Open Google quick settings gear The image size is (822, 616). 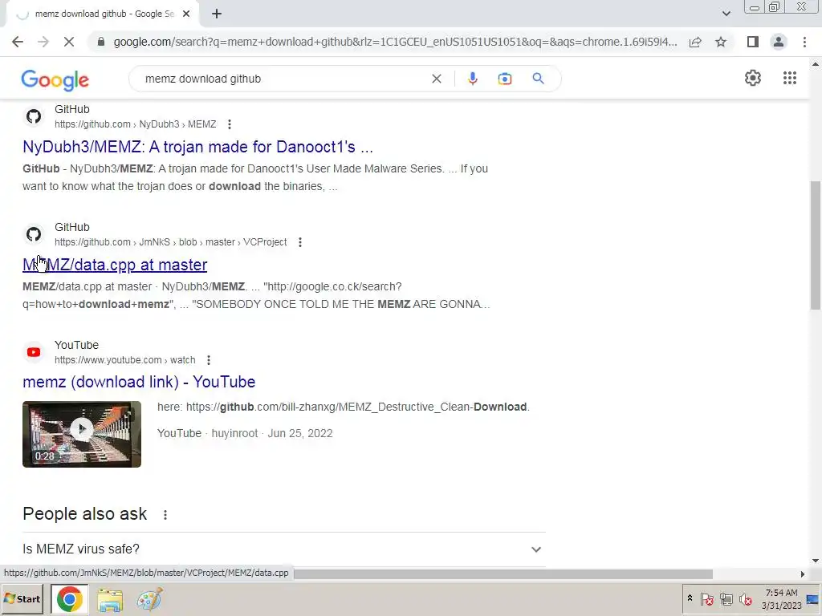point(753,78)
